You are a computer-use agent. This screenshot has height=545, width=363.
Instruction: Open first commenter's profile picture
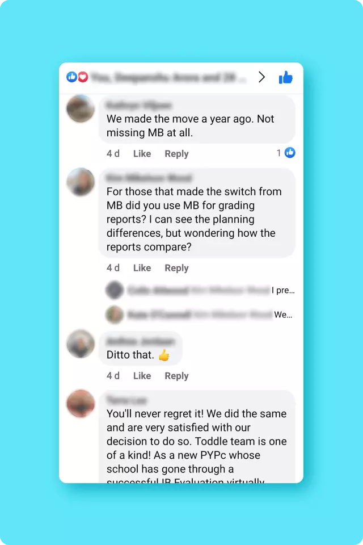[81, 108]
